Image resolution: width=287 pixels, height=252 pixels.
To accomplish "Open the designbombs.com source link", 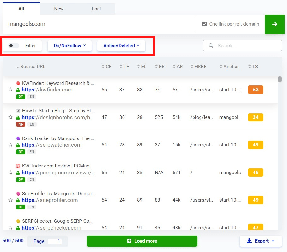I will [x=58, y=117].
